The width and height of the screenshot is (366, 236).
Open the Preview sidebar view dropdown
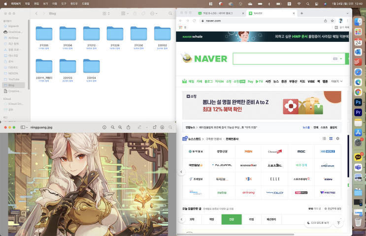24,127
